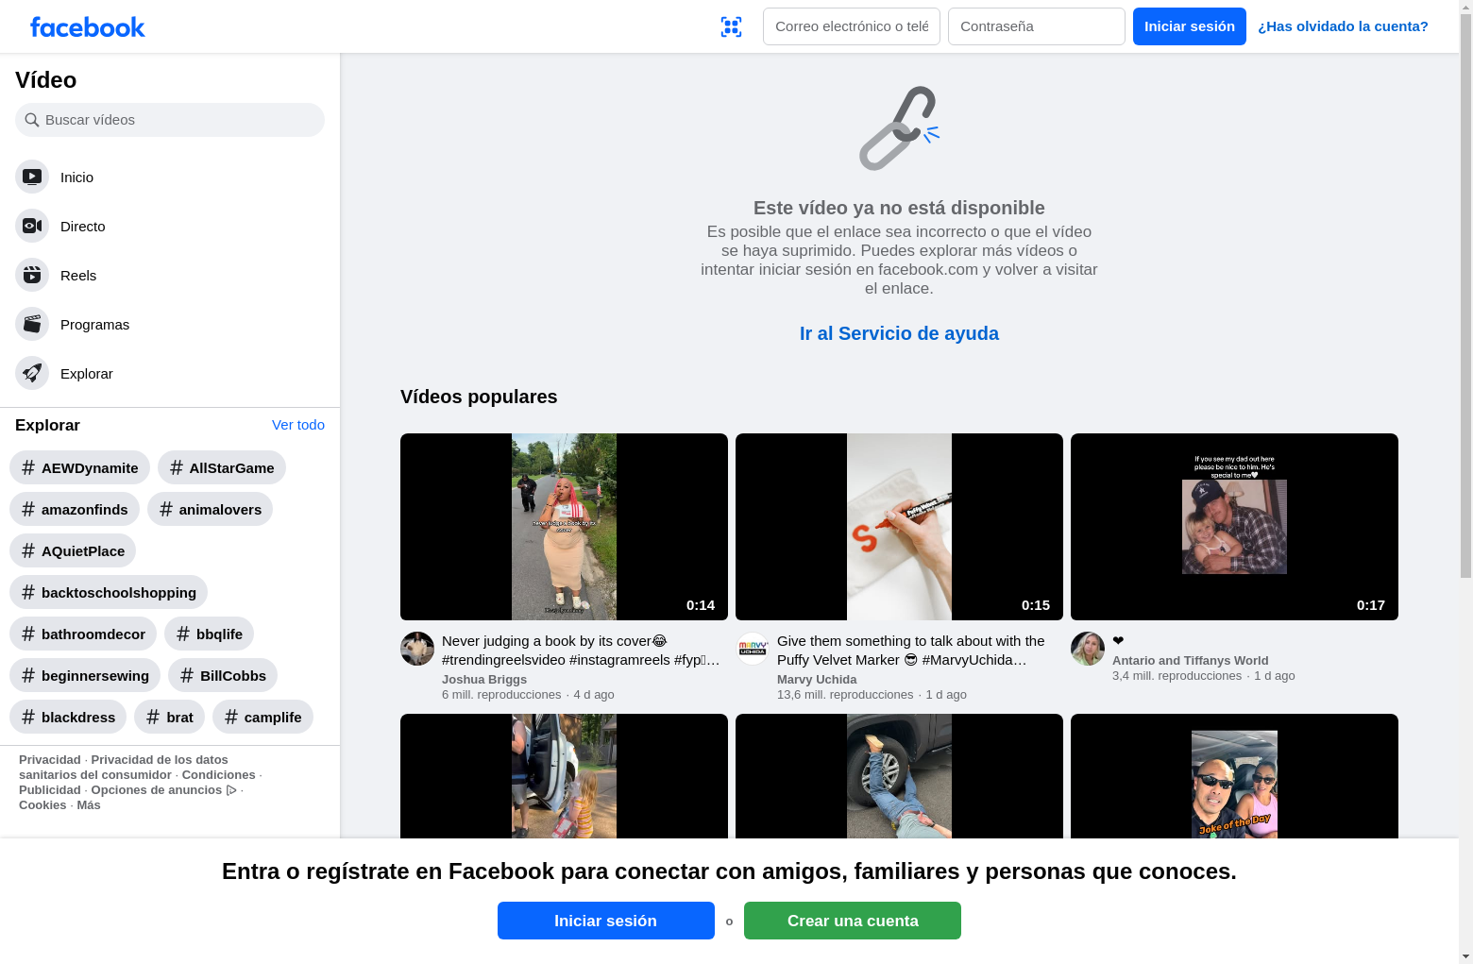Open 'Never judging a book by its cover' title
This screenshot has height=964, width=1473.
point(582,651)
